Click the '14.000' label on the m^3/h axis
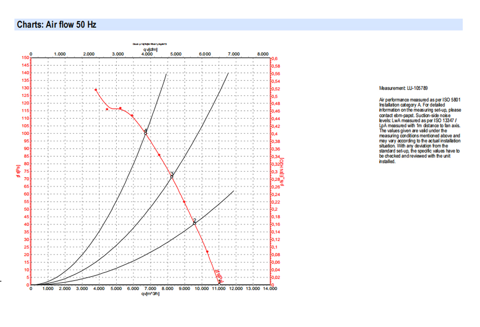The width and height of the screenshot is (480, 327). (270, 289)
